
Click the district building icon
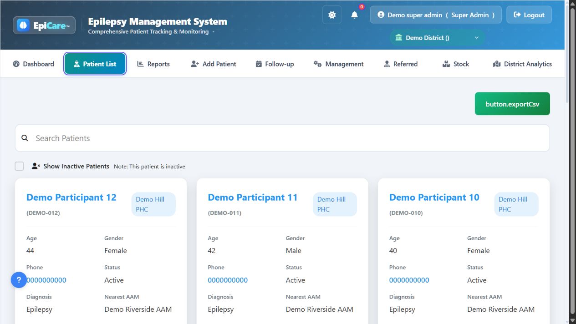399,38
